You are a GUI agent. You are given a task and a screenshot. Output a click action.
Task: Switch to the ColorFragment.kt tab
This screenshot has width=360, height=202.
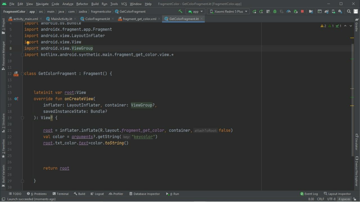pyautogui.click(x=97, y=19)
